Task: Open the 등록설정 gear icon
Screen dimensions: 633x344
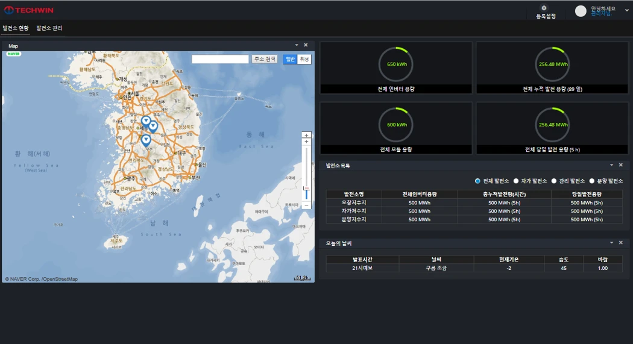Action: 544,8
